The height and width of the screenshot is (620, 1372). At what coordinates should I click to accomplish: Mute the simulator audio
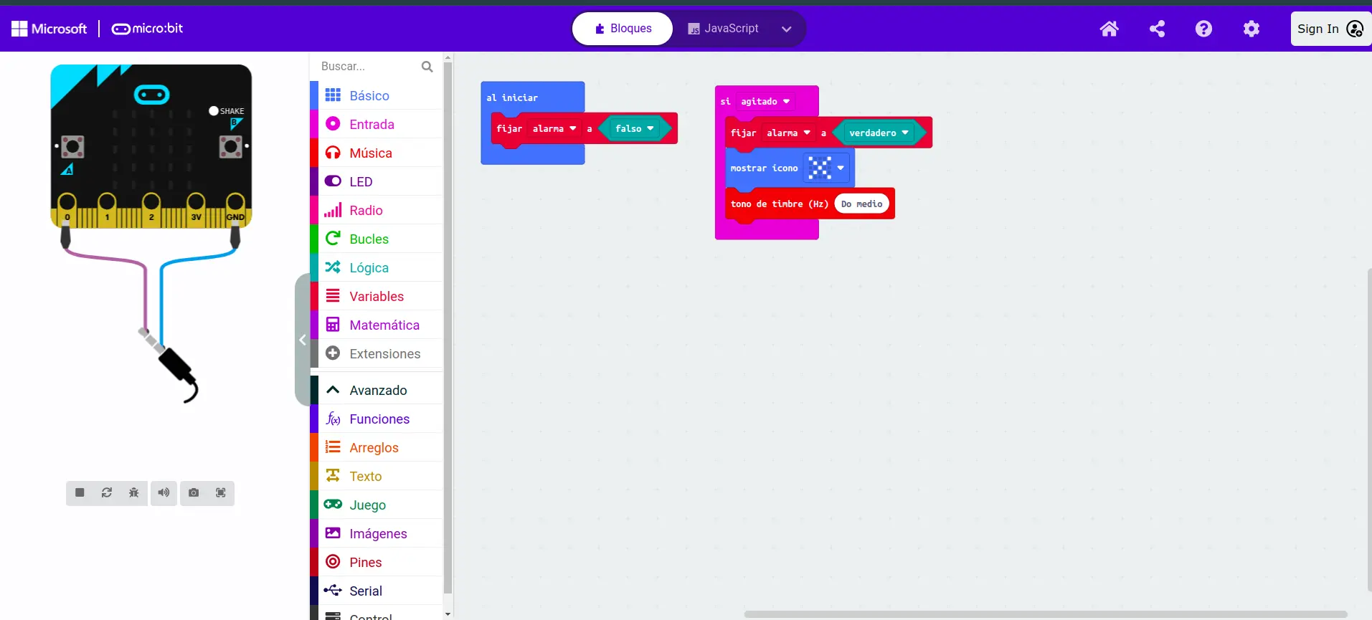[164, 493]
